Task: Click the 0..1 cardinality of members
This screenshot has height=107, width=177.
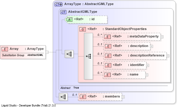Action: tap(75, 95)
